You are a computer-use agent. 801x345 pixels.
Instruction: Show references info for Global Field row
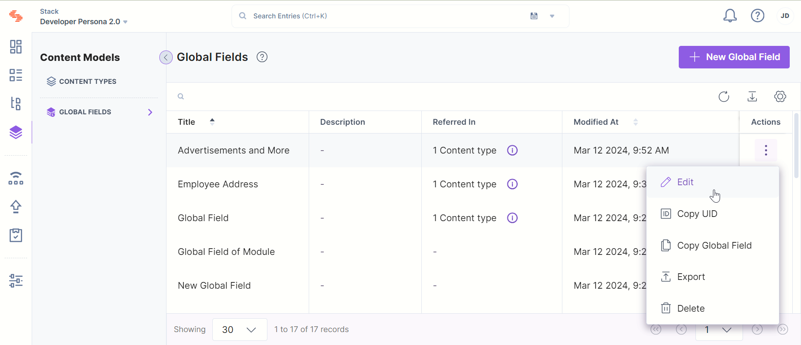point(512,218)
